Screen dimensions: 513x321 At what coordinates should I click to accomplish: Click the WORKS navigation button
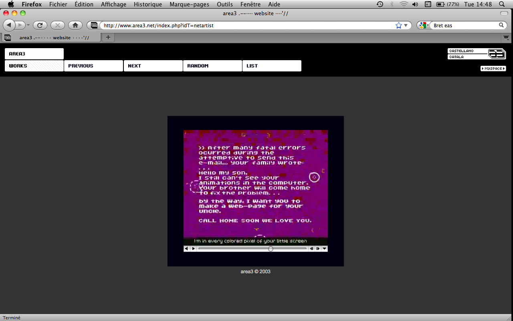click(x=34, y=66)
